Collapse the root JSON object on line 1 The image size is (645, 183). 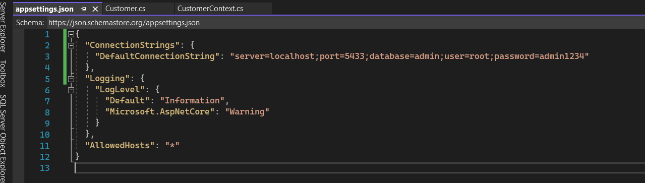click(71, 34)
